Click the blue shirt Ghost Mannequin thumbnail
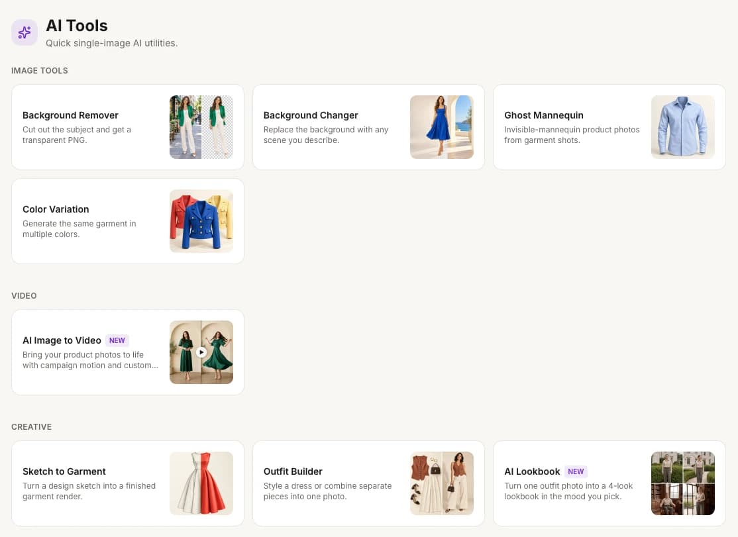Screen dimensions: 738x537 [683, 127]
